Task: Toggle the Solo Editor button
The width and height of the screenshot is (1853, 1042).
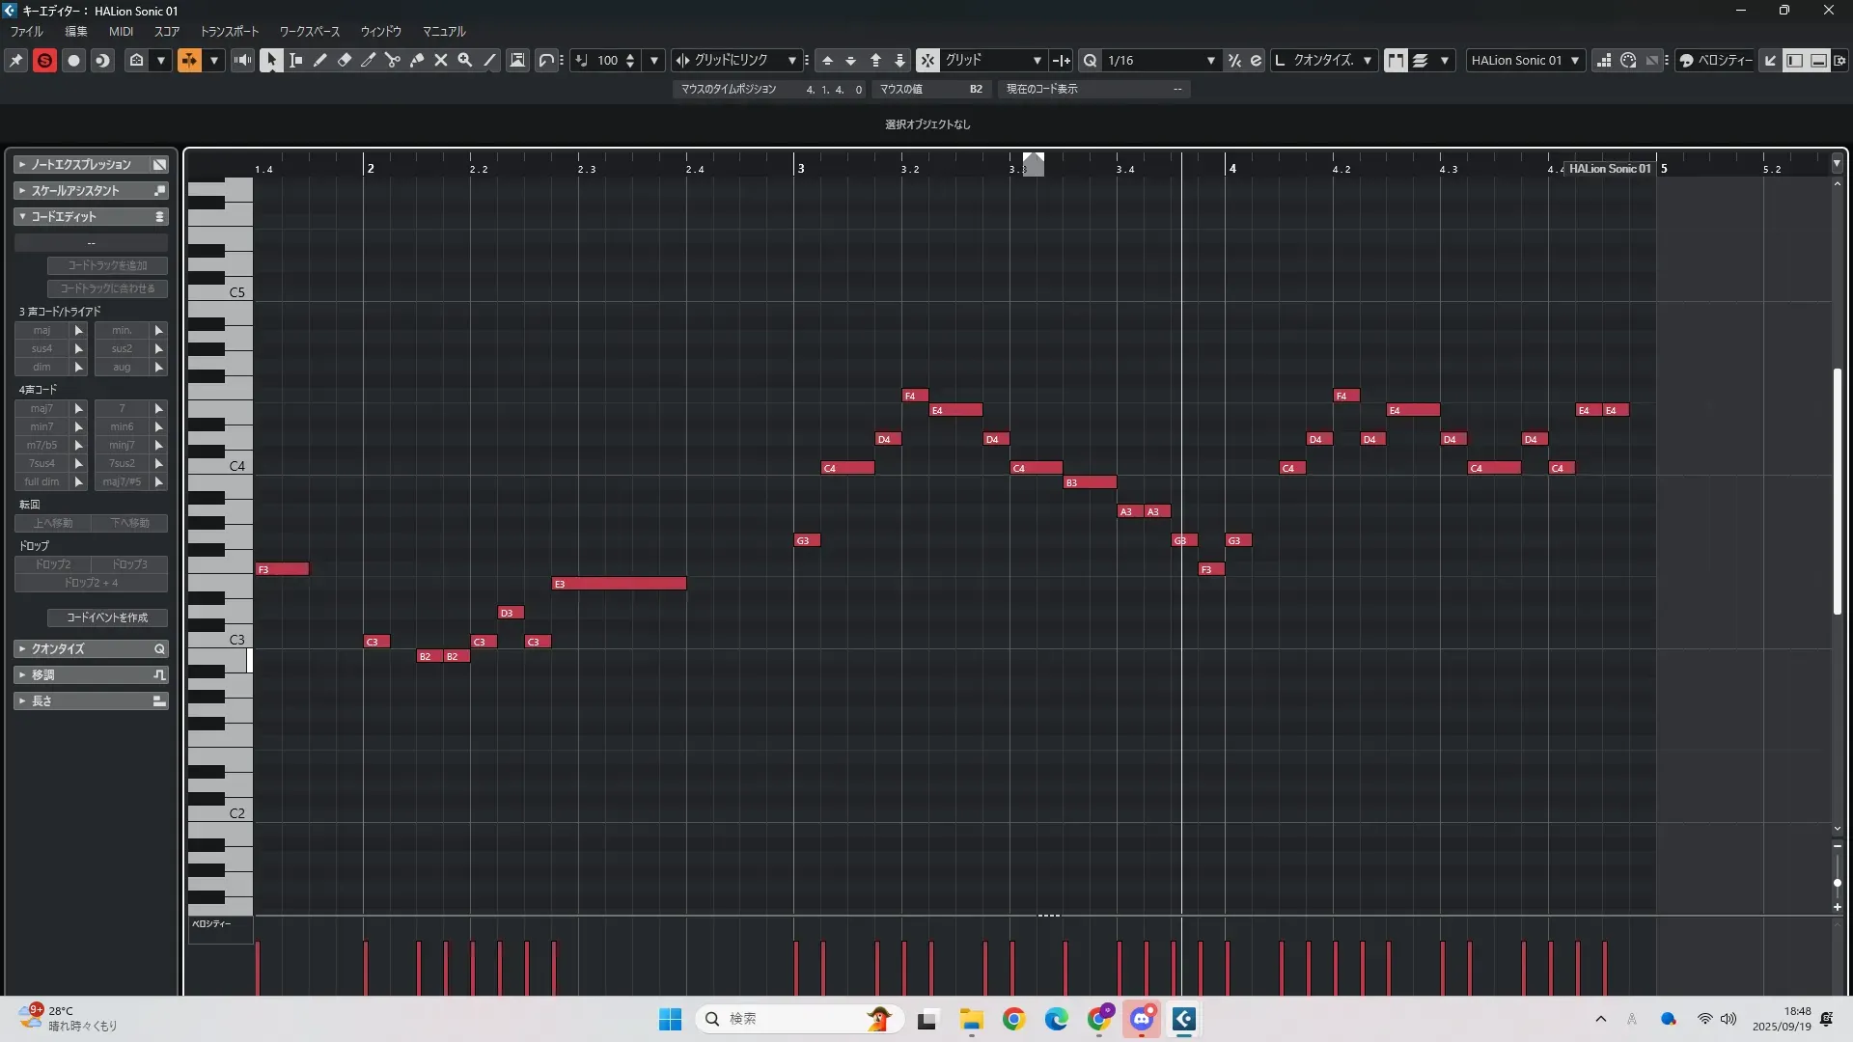Action: pyautogui.click(x=44, y=60)
